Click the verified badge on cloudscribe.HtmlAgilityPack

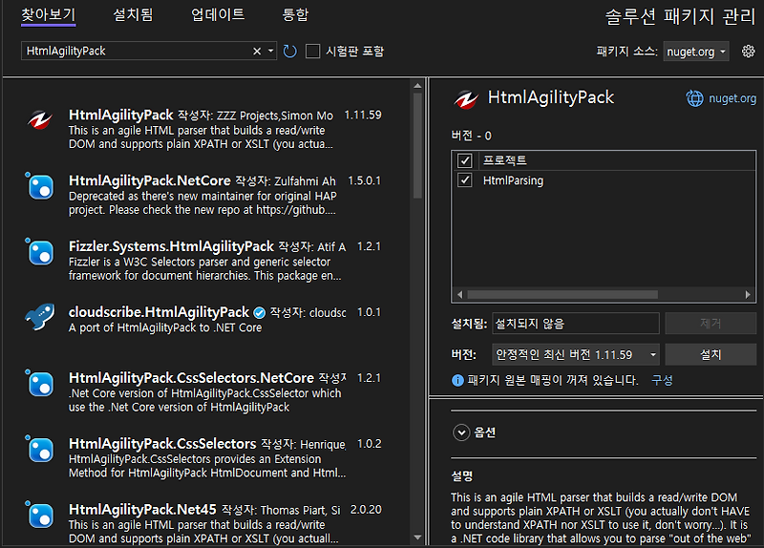coord(260,313)
